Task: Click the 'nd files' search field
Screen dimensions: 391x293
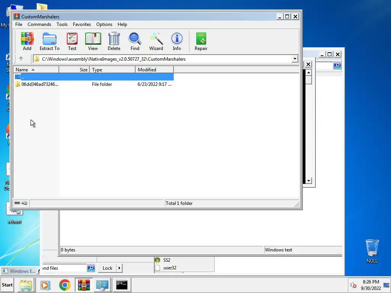Action: coord(64,268)
